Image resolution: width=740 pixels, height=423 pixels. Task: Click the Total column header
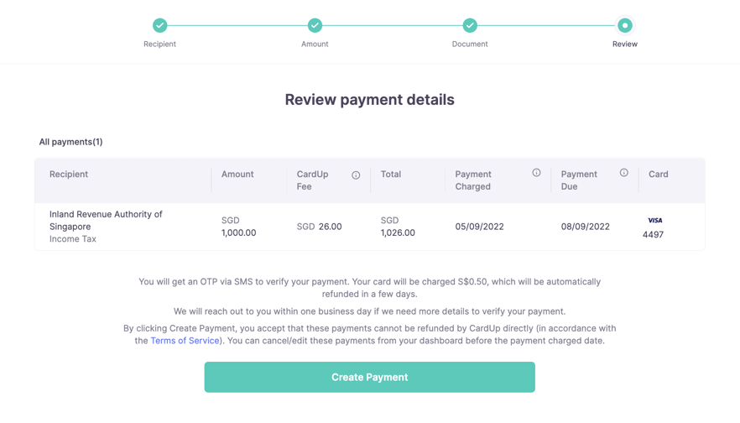pos(391,175)
